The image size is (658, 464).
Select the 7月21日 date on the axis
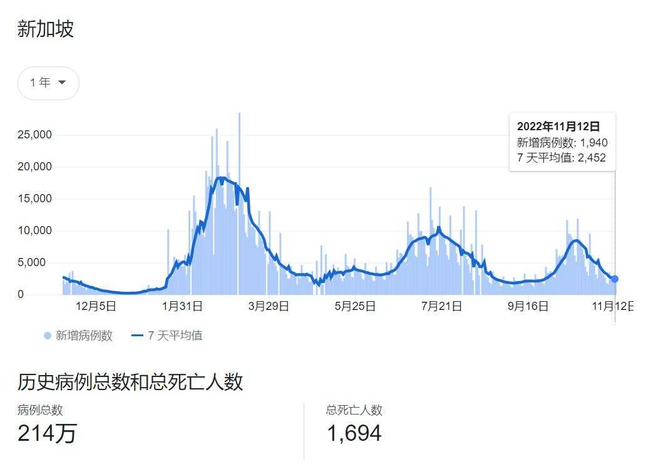pos(441,306)
